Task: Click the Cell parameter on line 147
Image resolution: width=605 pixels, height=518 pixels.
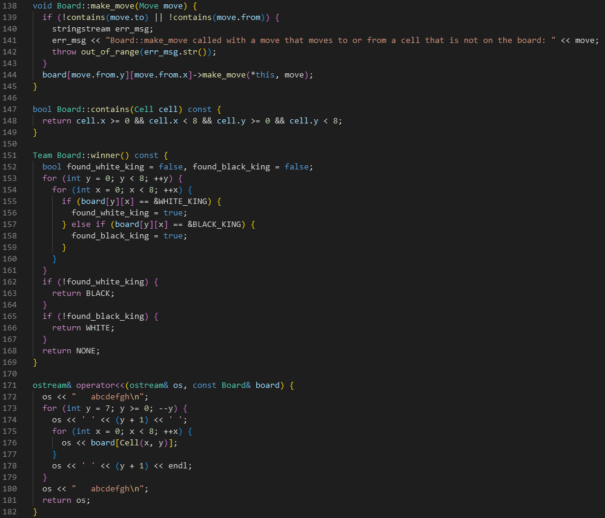Action: [x=142, y=109]
